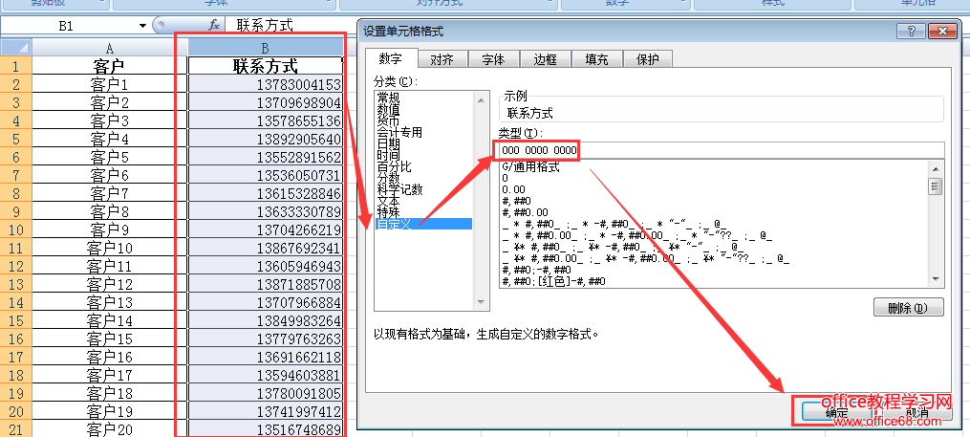
Task: Choose 科学记数 category
Action: (399, 189)
